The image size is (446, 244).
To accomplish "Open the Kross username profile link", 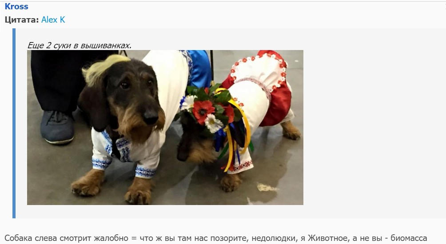I will tap(16, 6).
